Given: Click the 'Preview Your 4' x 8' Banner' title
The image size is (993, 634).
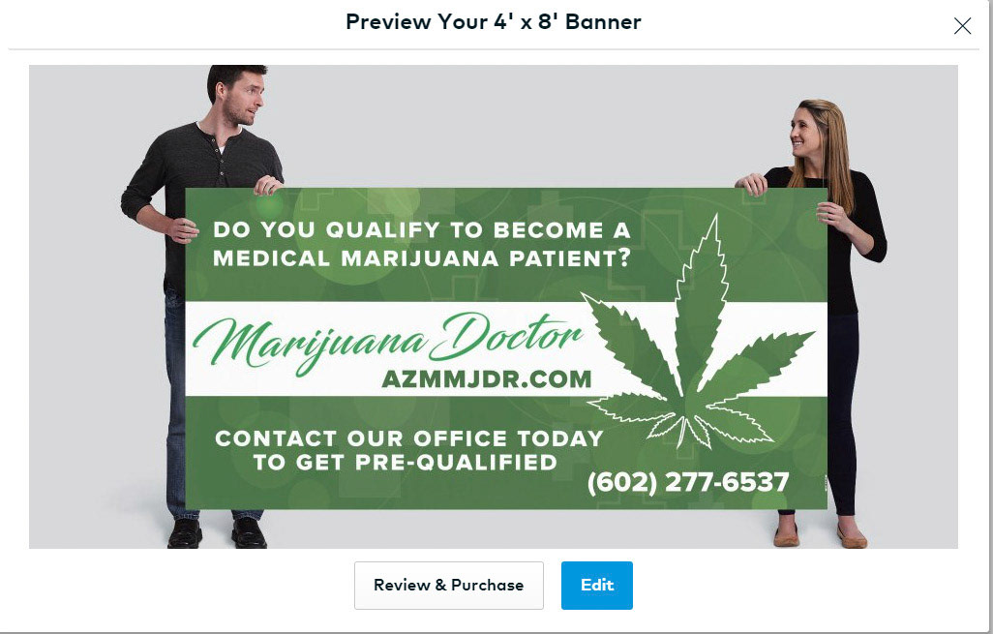Looking at the screenshot, I should 494,21.
